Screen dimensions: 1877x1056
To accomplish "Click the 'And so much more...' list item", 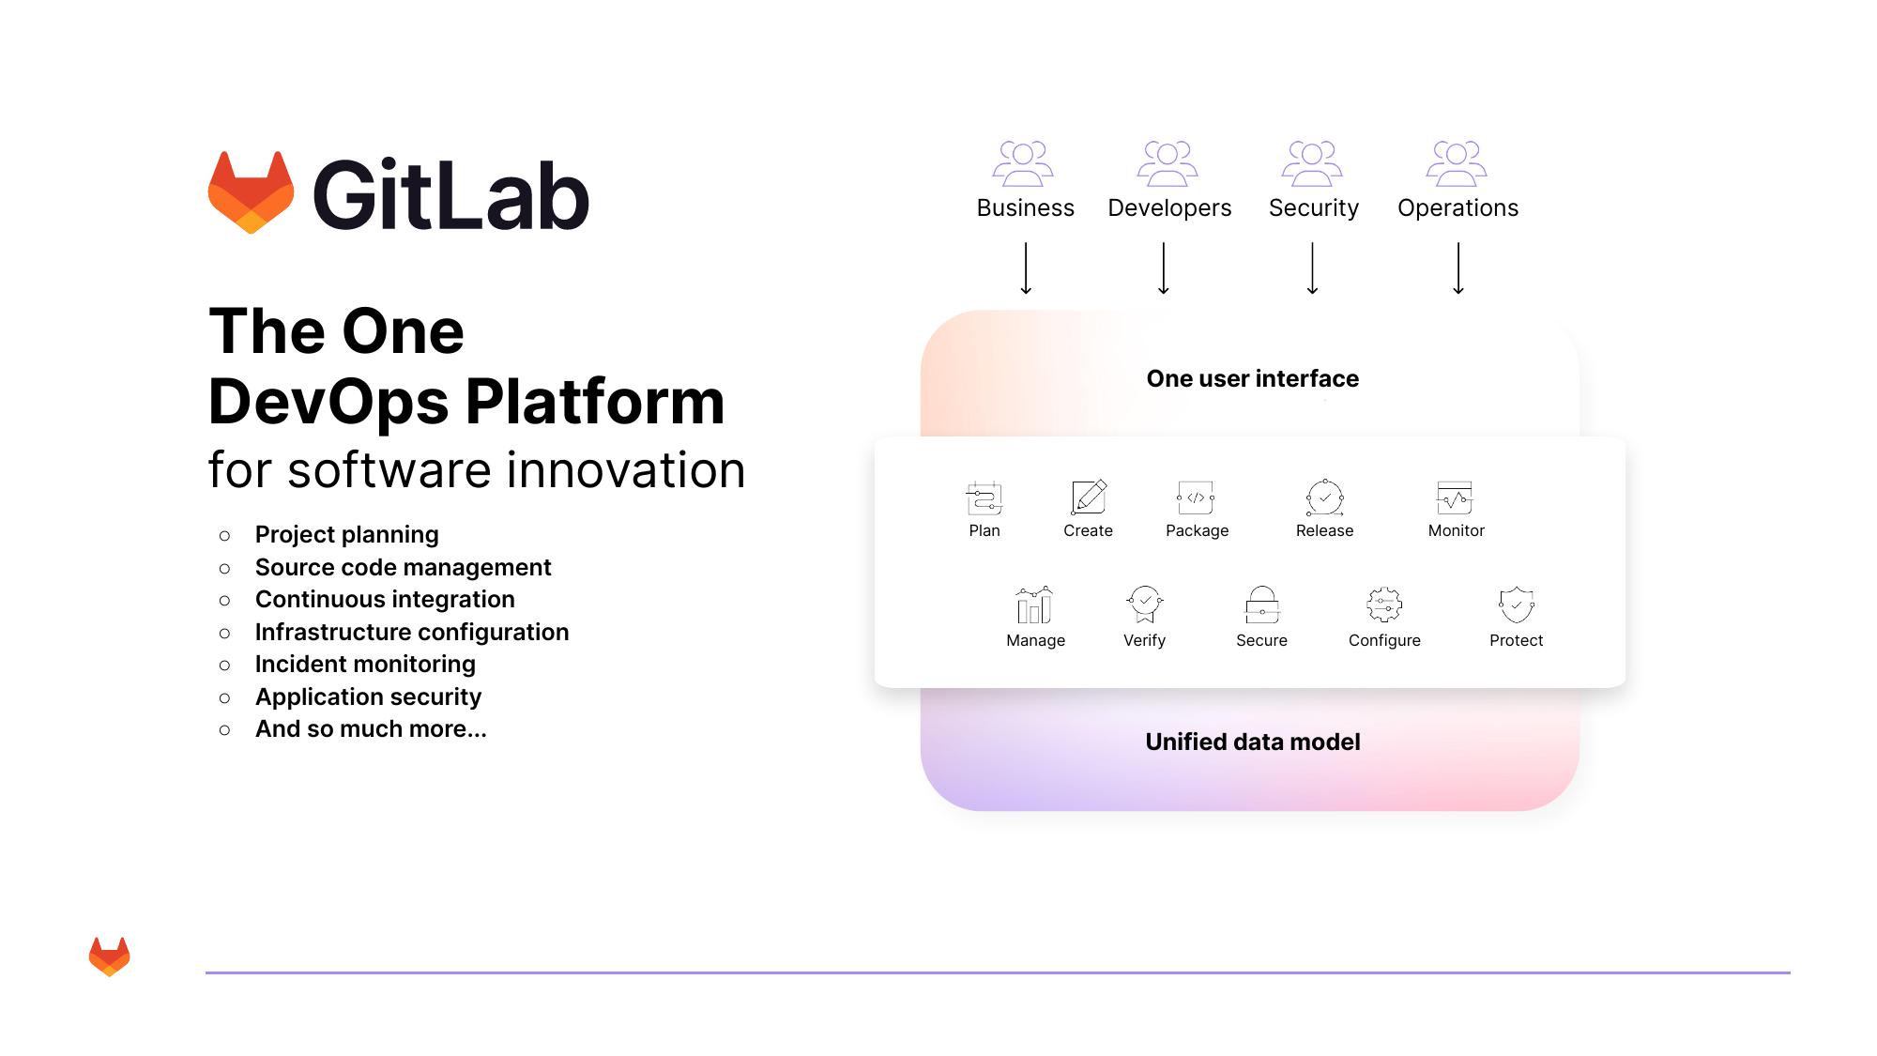I will [x=372, y=728].
